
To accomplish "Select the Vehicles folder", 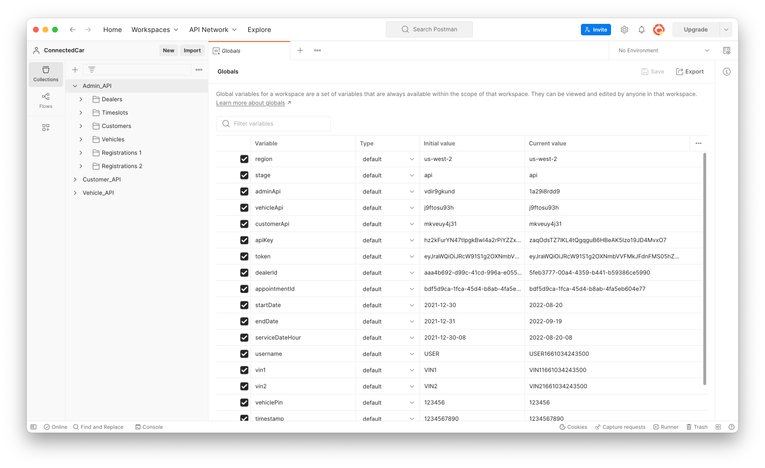I will click(113, 139).
